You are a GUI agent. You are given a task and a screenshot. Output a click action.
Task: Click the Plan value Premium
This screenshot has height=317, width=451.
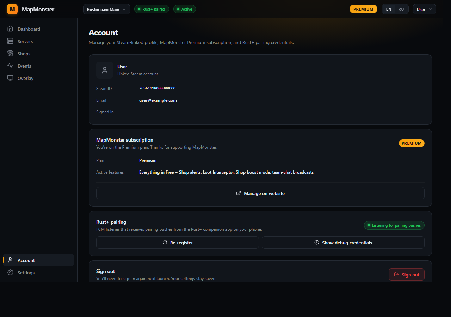(148, 160)
